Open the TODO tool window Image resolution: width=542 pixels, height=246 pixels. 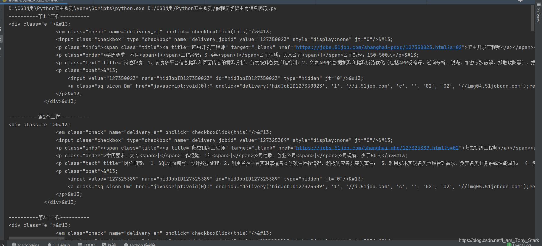click(x=86, y=244)
